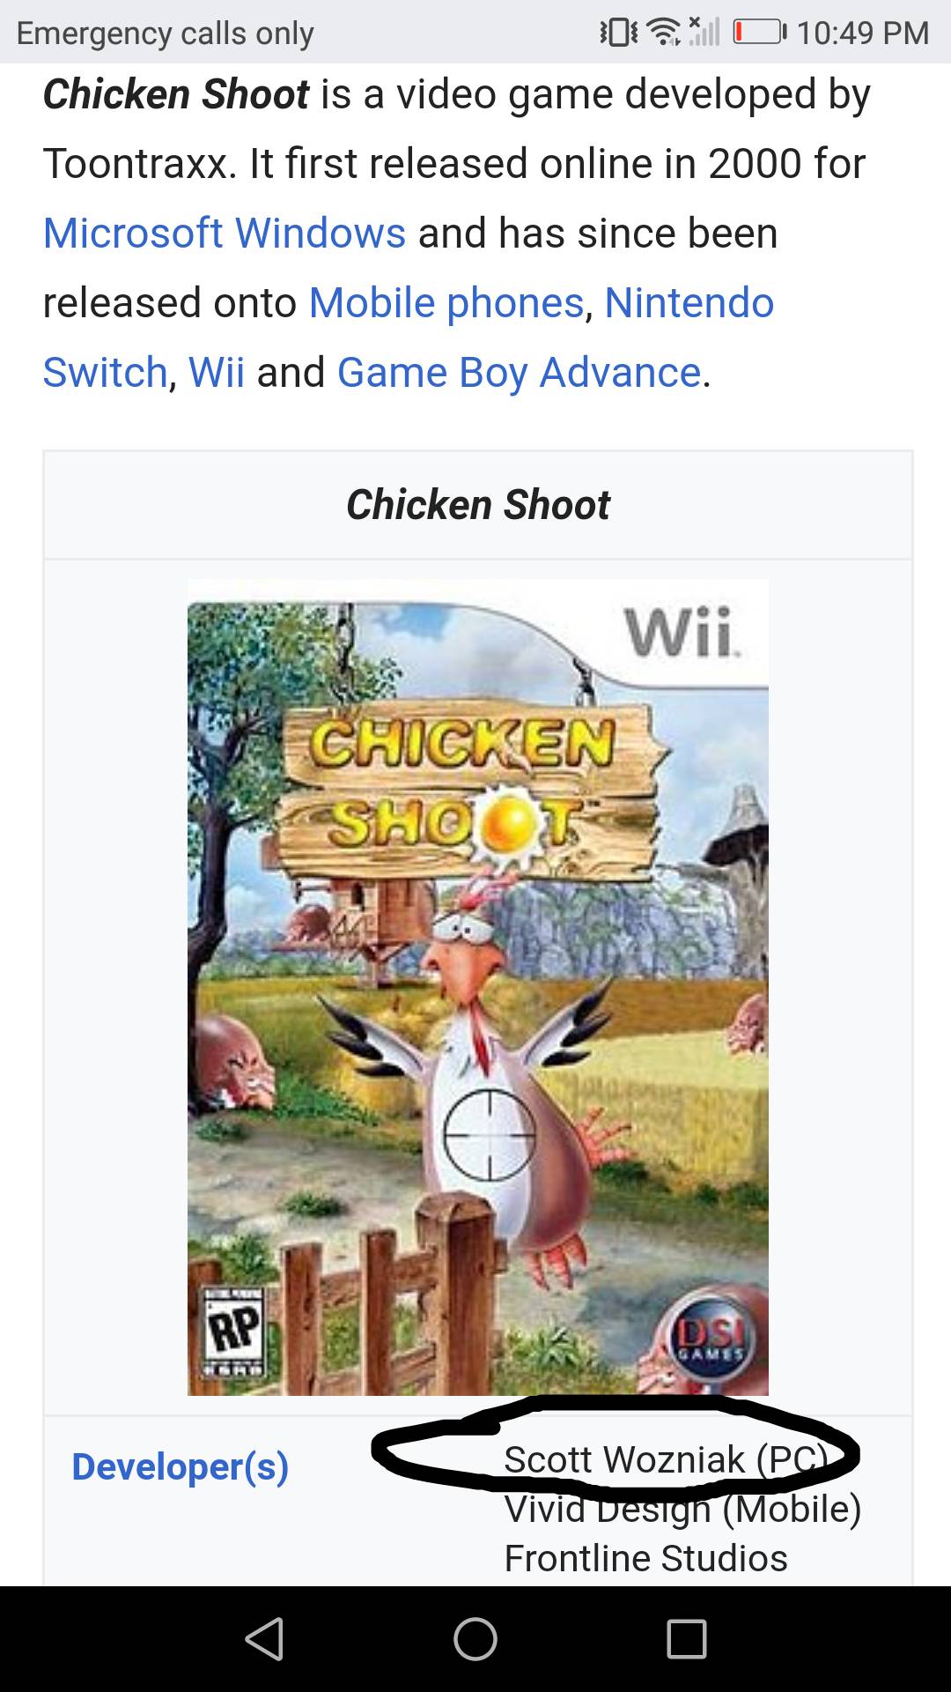Screen dimensions: 951x1692
Task: Open the Chicken Shoot Wii cover image
Action: [478, 987]
